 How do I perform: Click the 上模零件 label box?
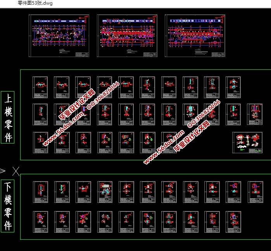[x=8, y=118]
